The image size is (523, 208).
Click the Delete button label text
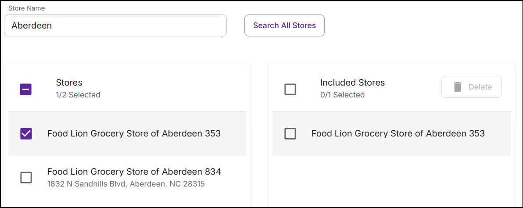(x=480, y=87)
